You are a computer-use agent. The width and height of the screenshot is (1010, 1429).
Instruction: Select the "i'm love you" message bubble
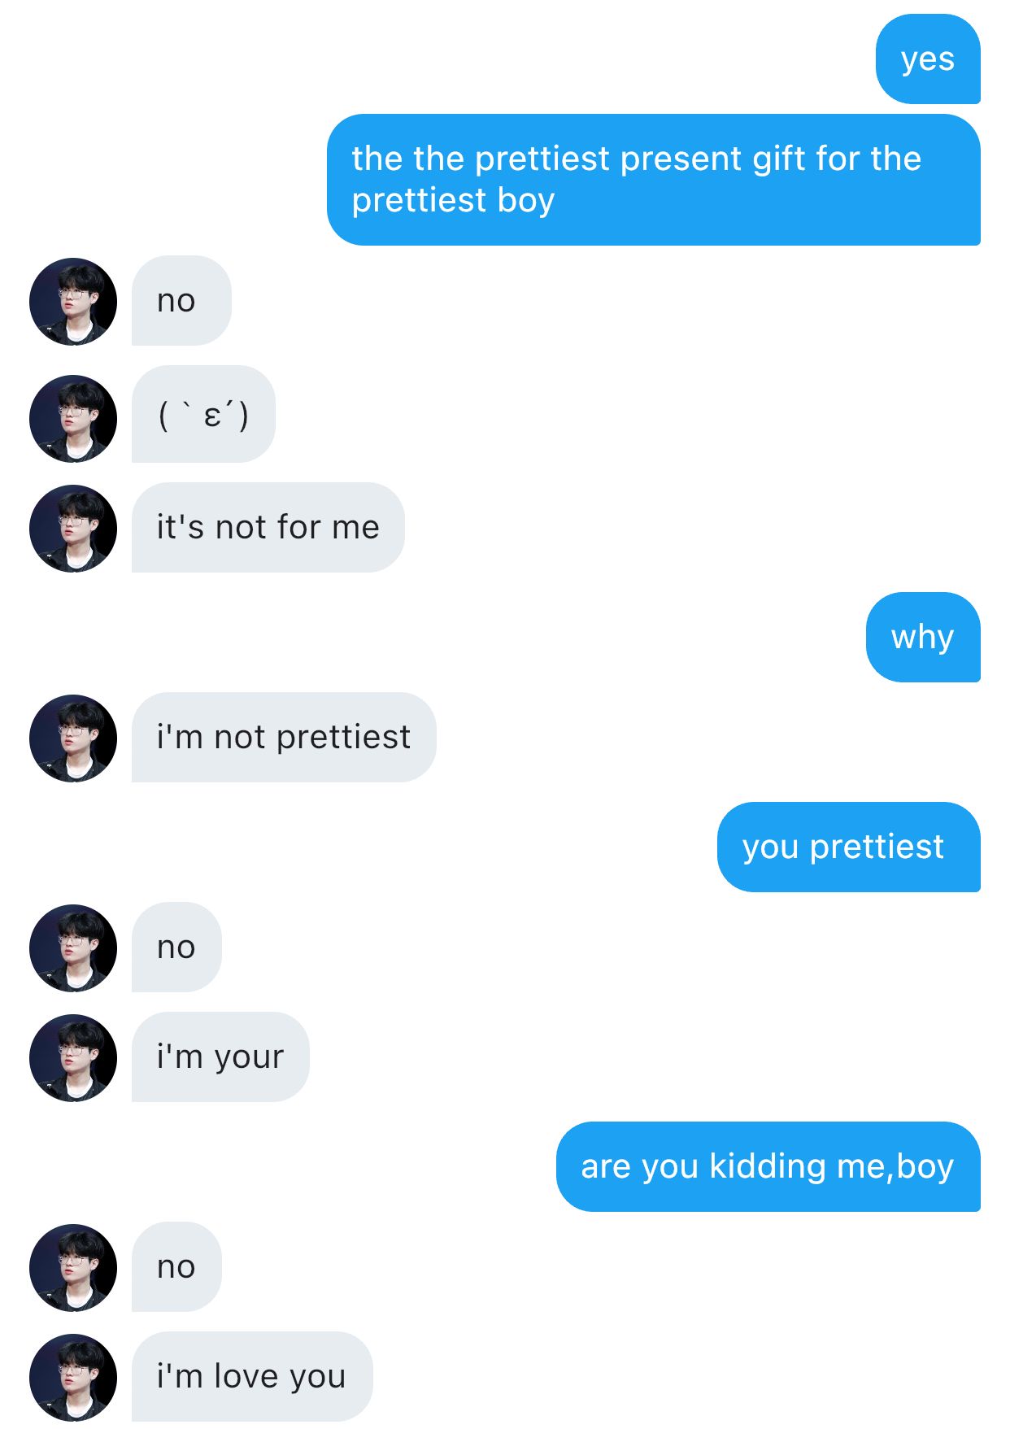[x=251, y=1377]
